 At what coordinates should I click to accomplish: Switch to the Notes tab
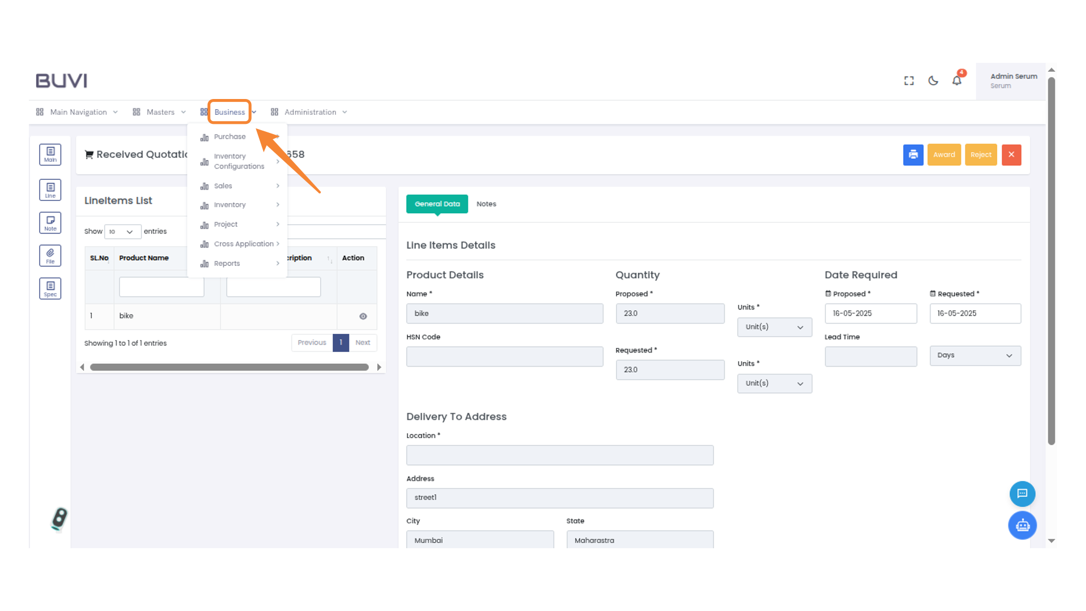[x=486, y=204]
